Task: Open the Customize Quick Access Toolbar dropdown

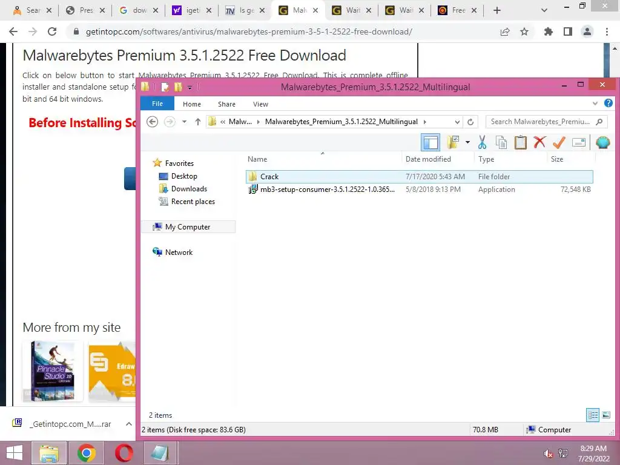Action: pos(190,87)
